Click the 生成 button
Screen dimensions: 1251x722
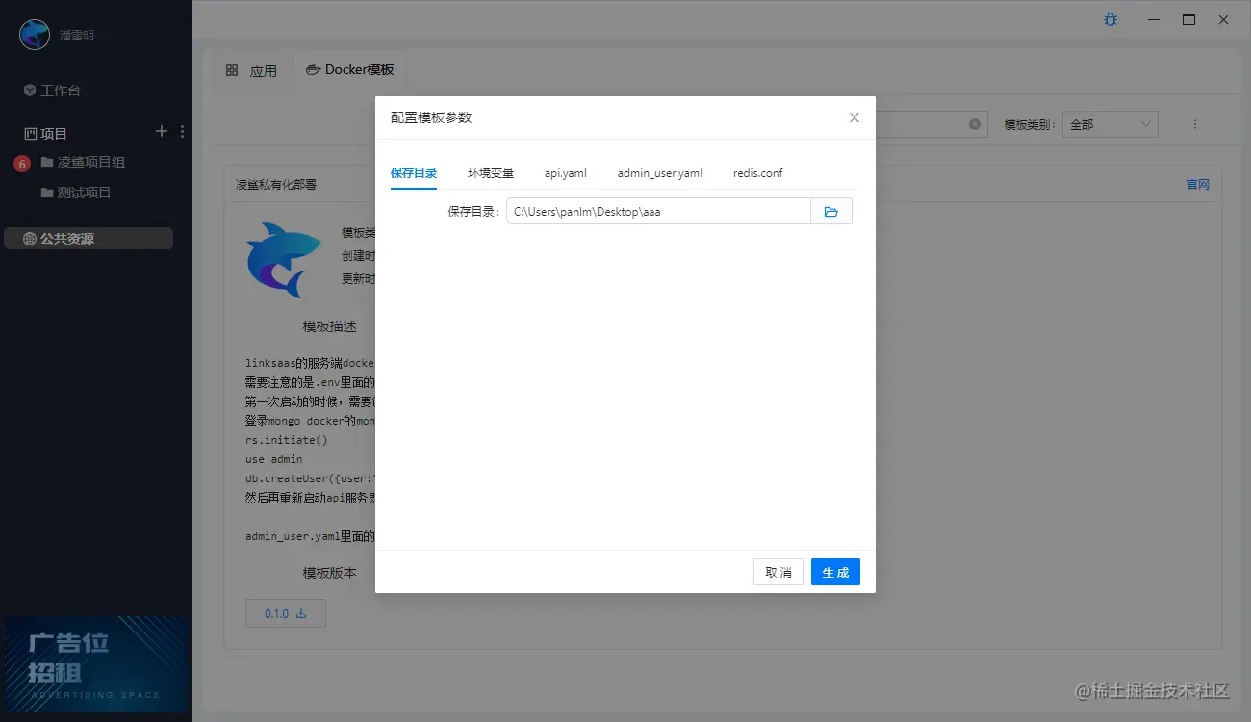[834, 571]
